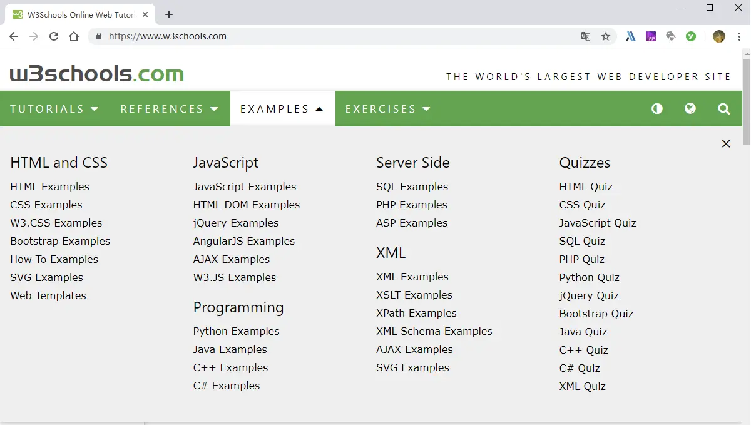Click the theme contrast half-circle icon

click(656, 109)
